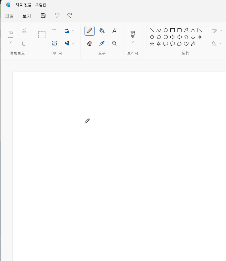The width and height of the screenshot is (226, 261).
Task: Select the right arrow shape
Action: point(173,37)
